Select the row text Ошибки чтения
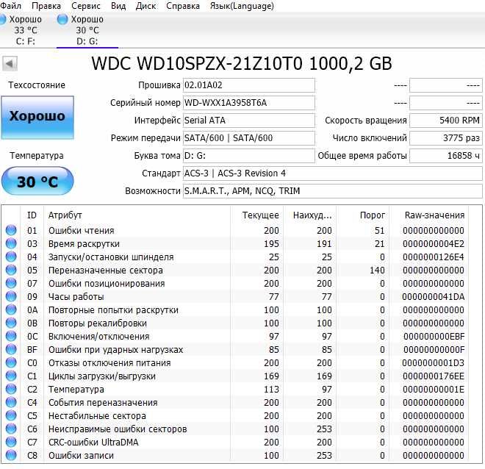Screen dimensions: 485x469 pyautogui.click(x=82, y=231)
